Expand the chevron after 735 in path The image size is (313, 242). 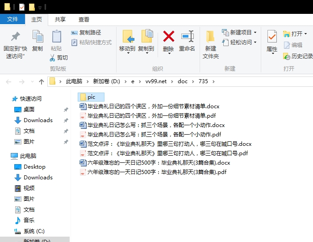(x=213, y=81)
